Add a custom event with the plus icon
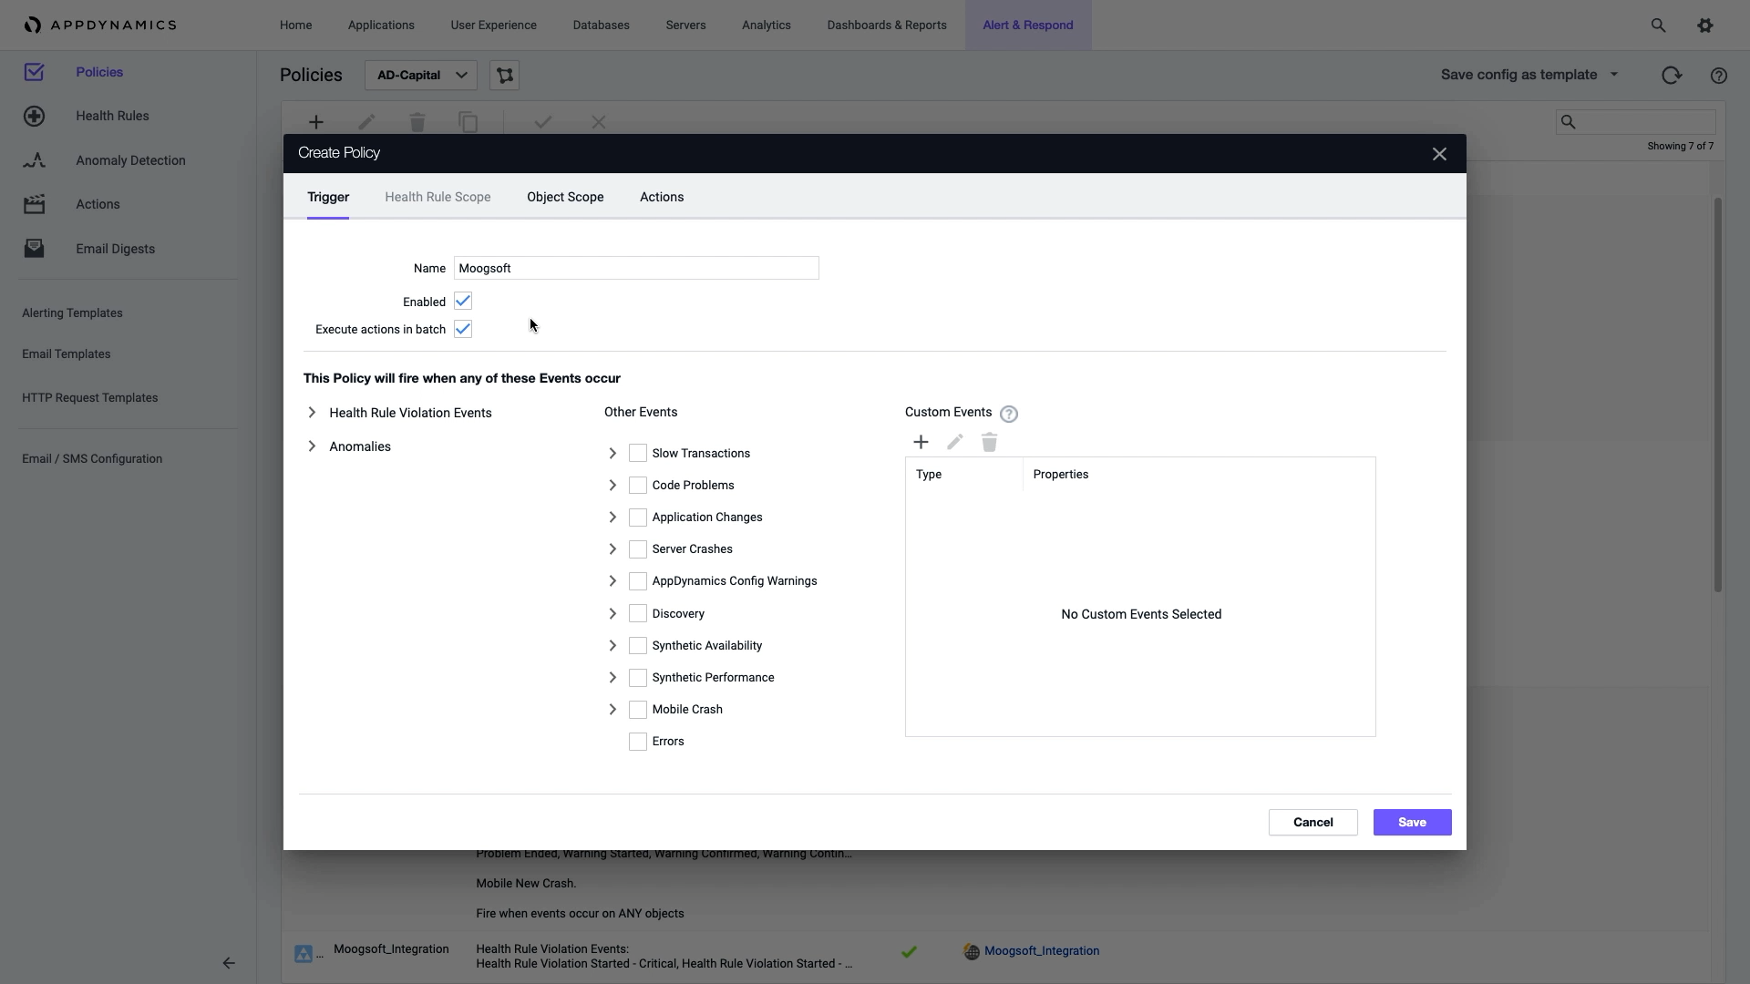1750x984 pixels. coord(921,442)
